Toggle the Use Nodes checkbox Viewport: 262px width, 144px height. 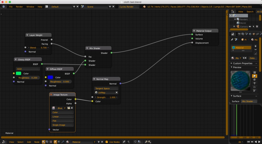click(x=107, y=142)
